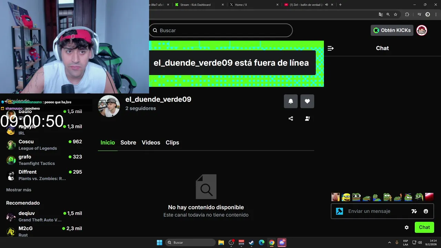This screenshot has height=248, width=441.
Task: Click Chrome translate page icon
Action: point(381,14)
